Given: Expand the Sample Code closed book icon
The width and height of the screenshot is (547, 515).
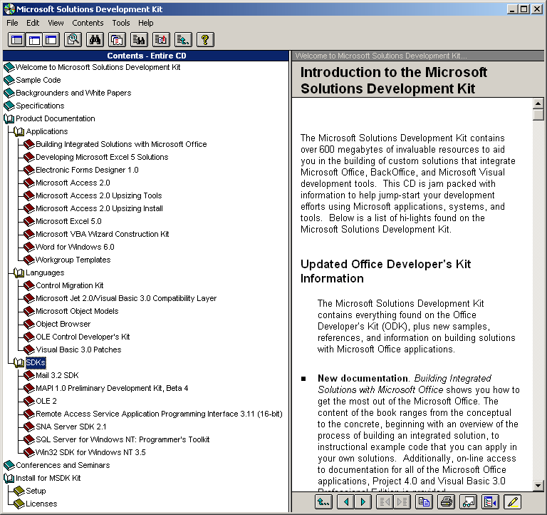Looking at the screenshot, I should 9,81.
